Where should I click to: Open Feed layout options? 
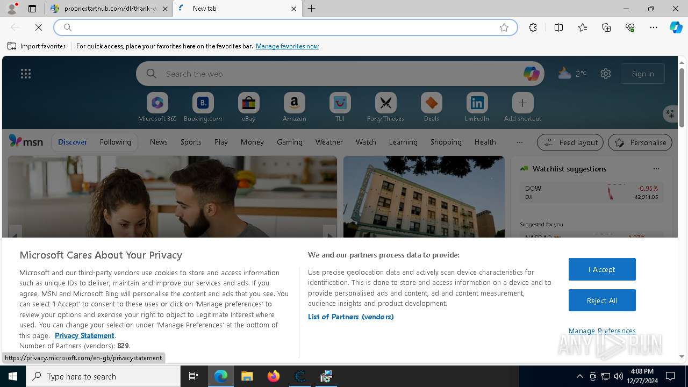(x=570, y=142)
